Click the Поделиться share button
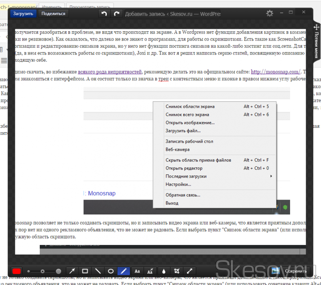321x285 pixels. coord(54,14)
